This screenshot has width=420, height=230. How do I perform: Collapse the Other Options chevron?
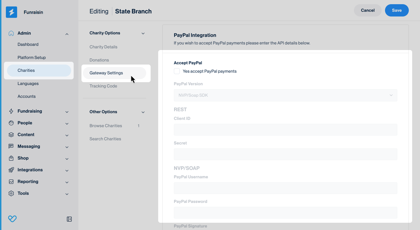pyautogui.click(x=143, y=112)
